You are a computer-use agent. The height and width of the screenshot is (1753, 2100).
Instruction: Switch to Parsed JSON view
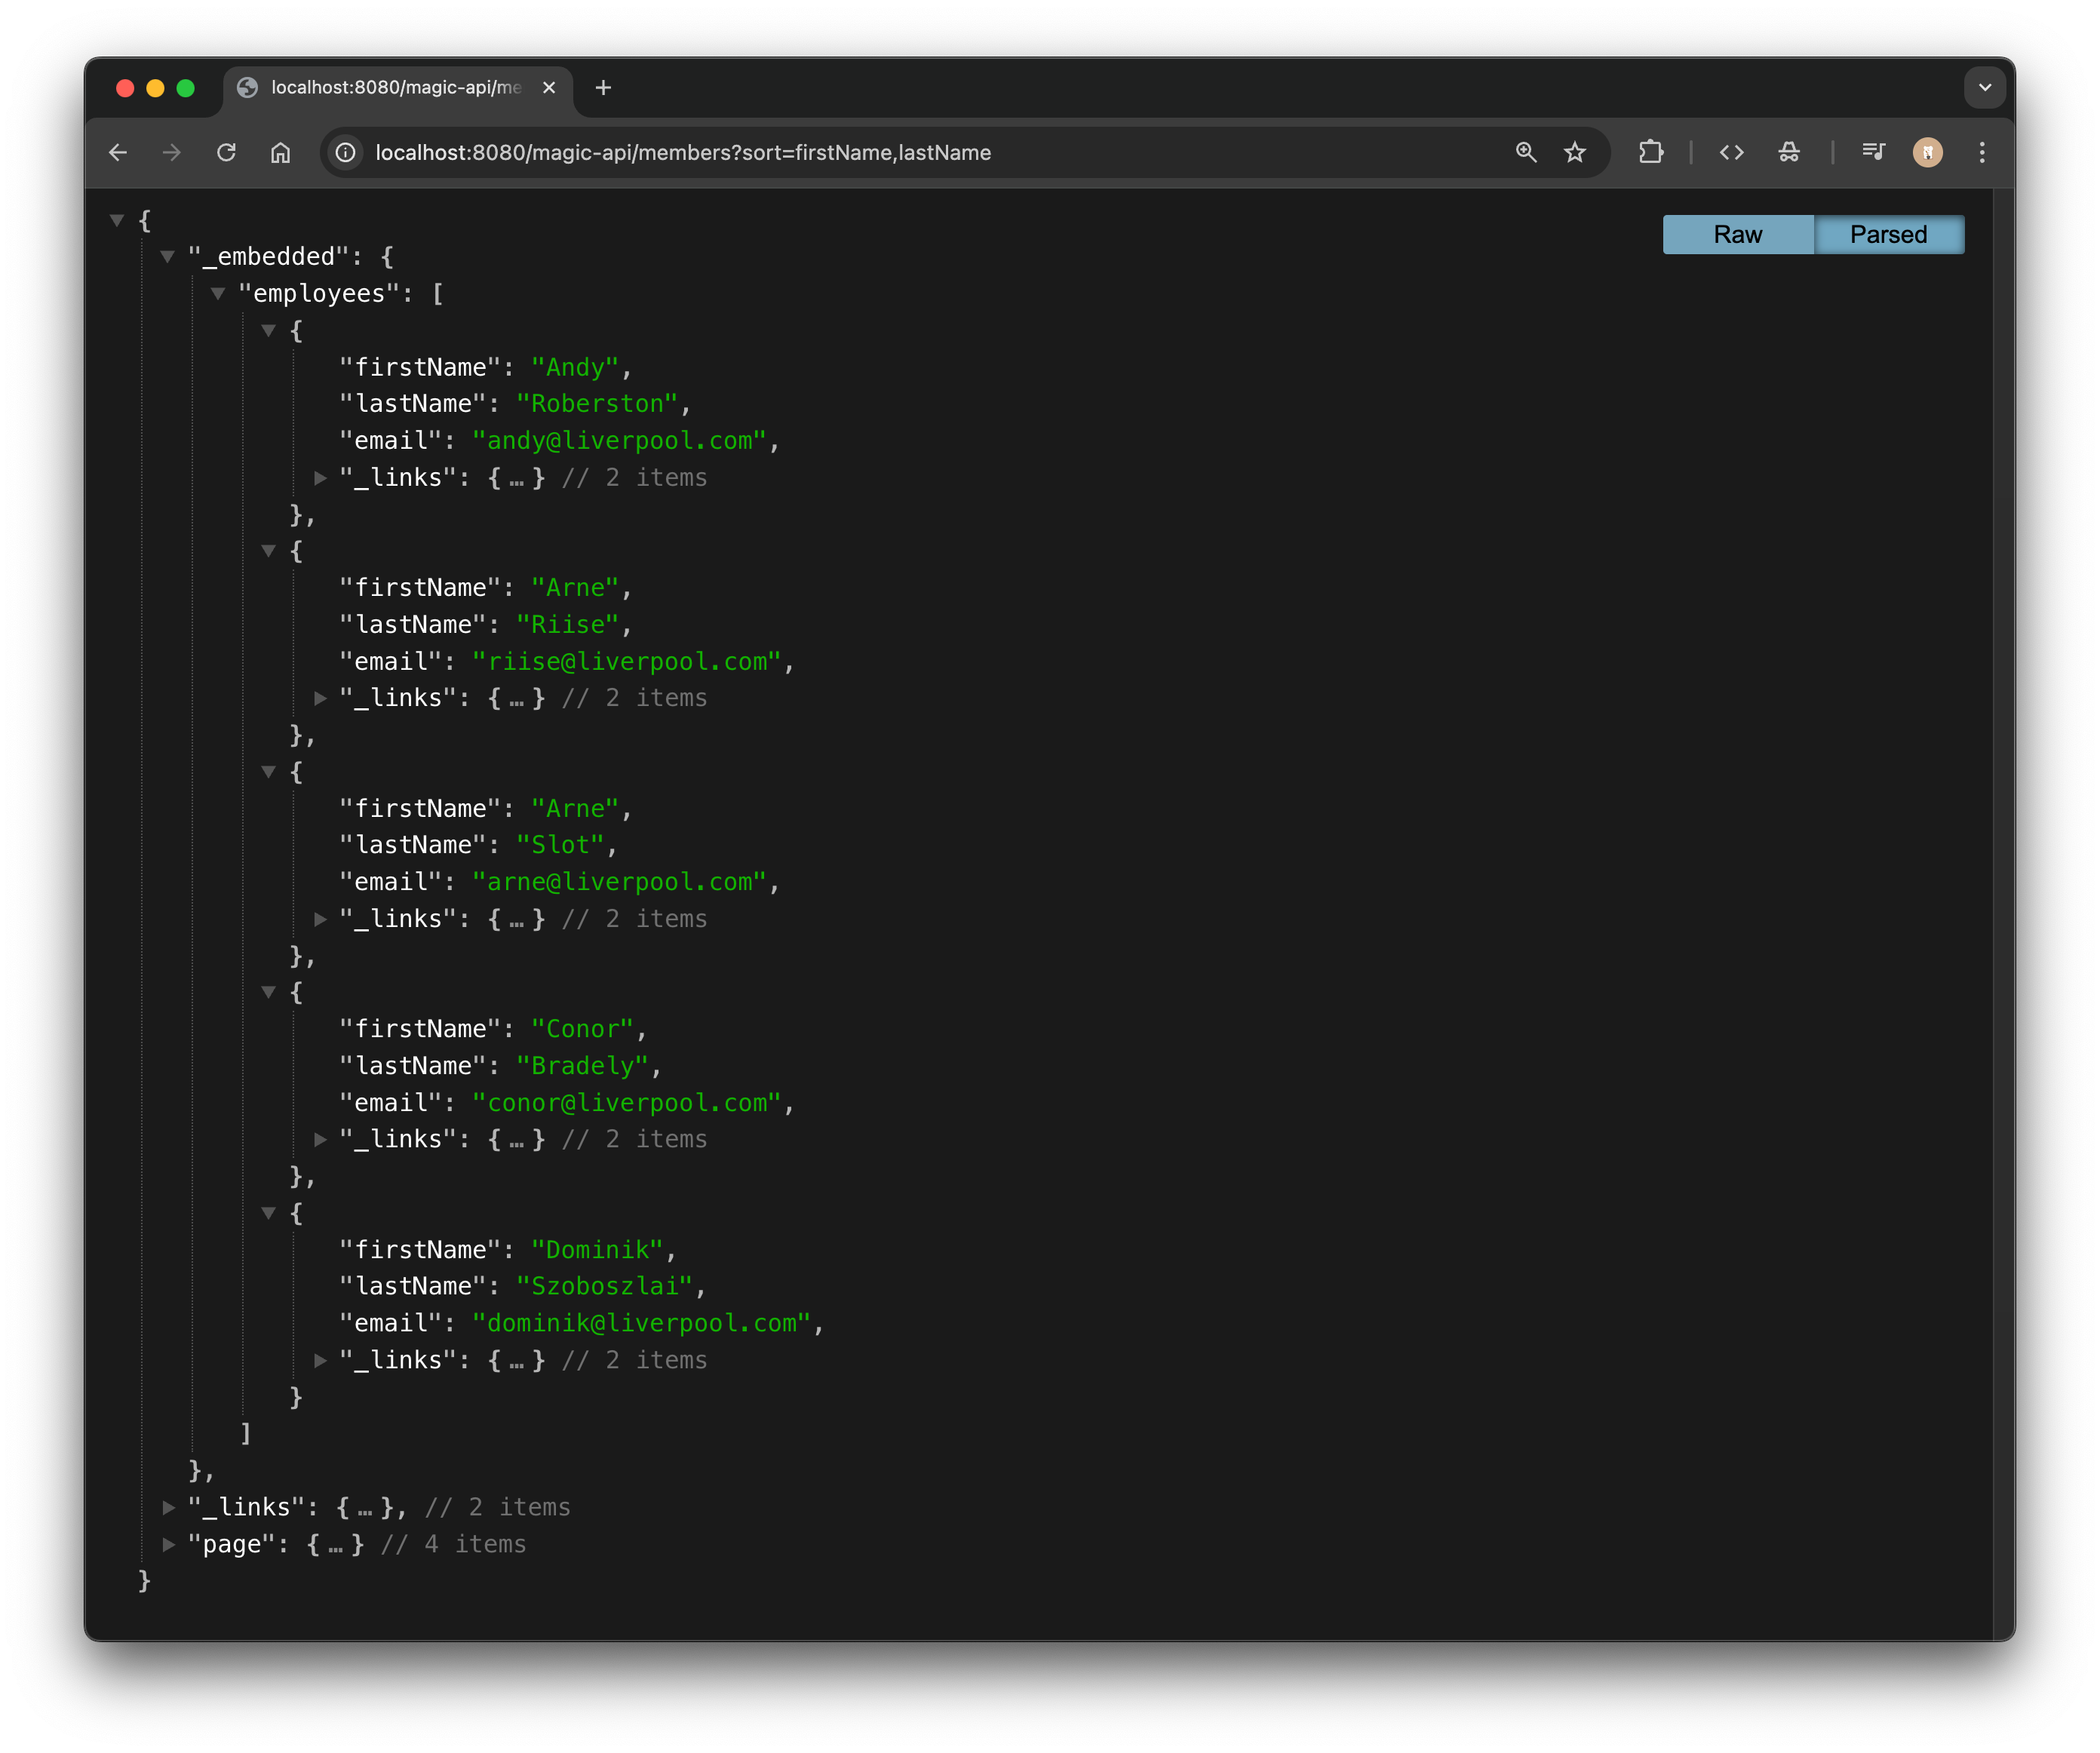pos(1888,234)
